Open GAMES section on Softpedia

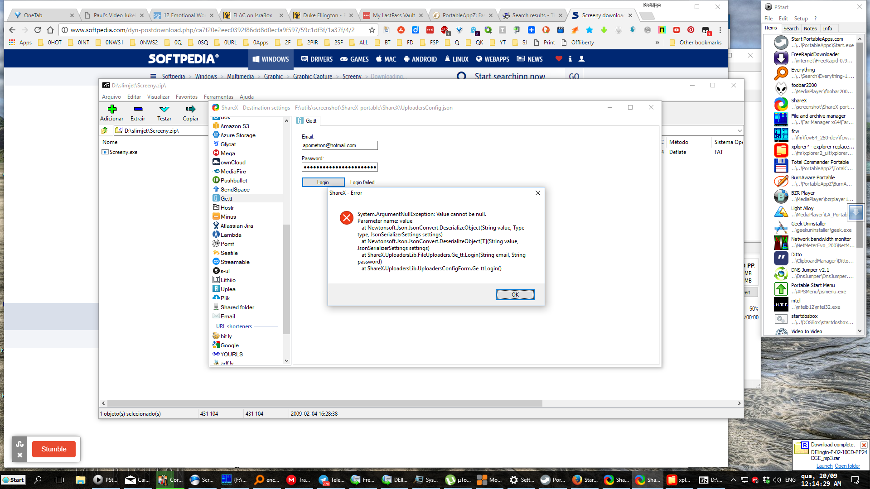(x=354, y=59)
